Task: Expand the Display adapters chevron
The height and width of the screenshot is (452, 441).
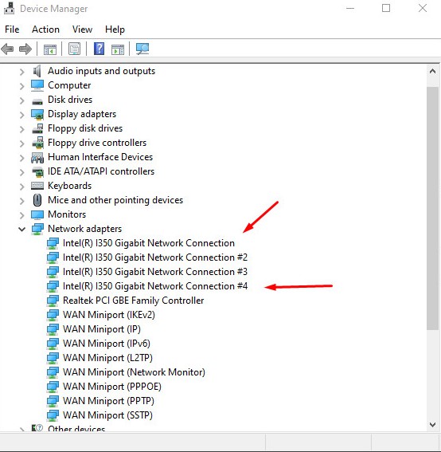Action: click(x=21, y=115)
